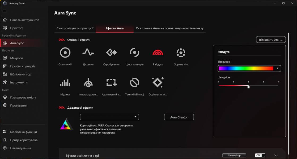
Task: Click the scenario profiles sliders icon
Action: point(5,66)
